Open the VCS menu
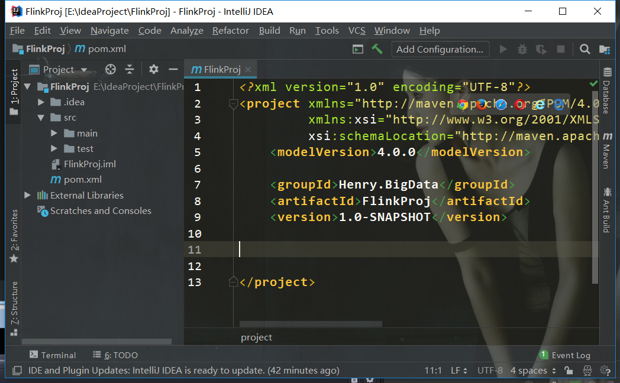Image resolution: width=620 pixels, height=383 pixels. click(357, 30)
